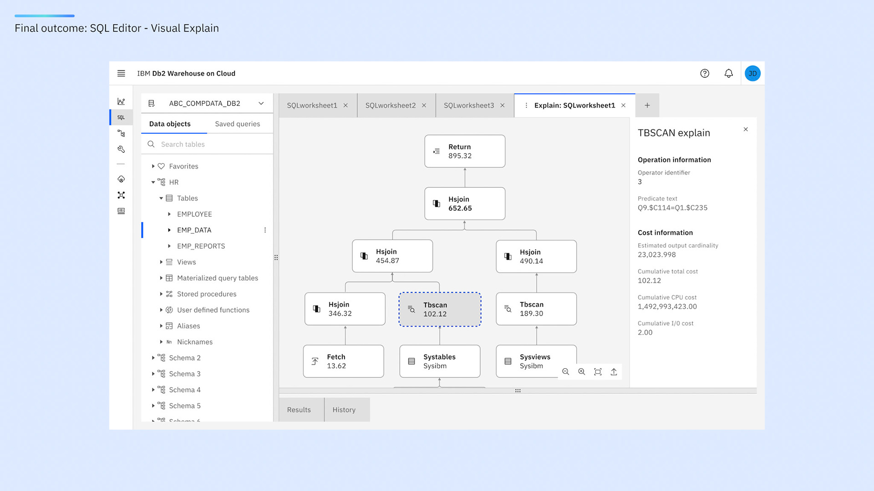
Task: Click the zoom out diagram icon
Action: point(565,371)
